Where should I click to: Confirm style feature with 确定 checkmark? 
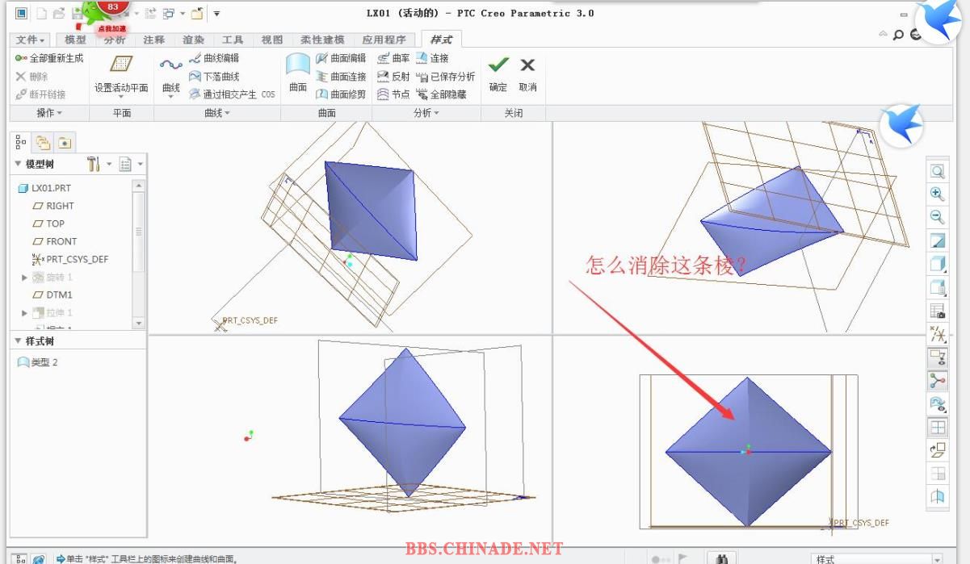tap(498, 73)
